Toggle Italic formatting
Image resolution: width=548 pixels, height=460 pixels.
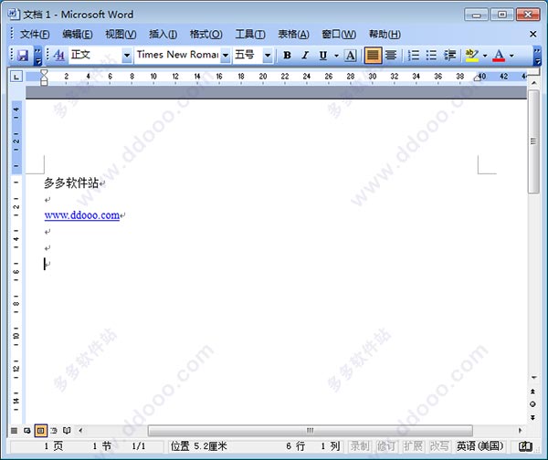coord(305,55)
